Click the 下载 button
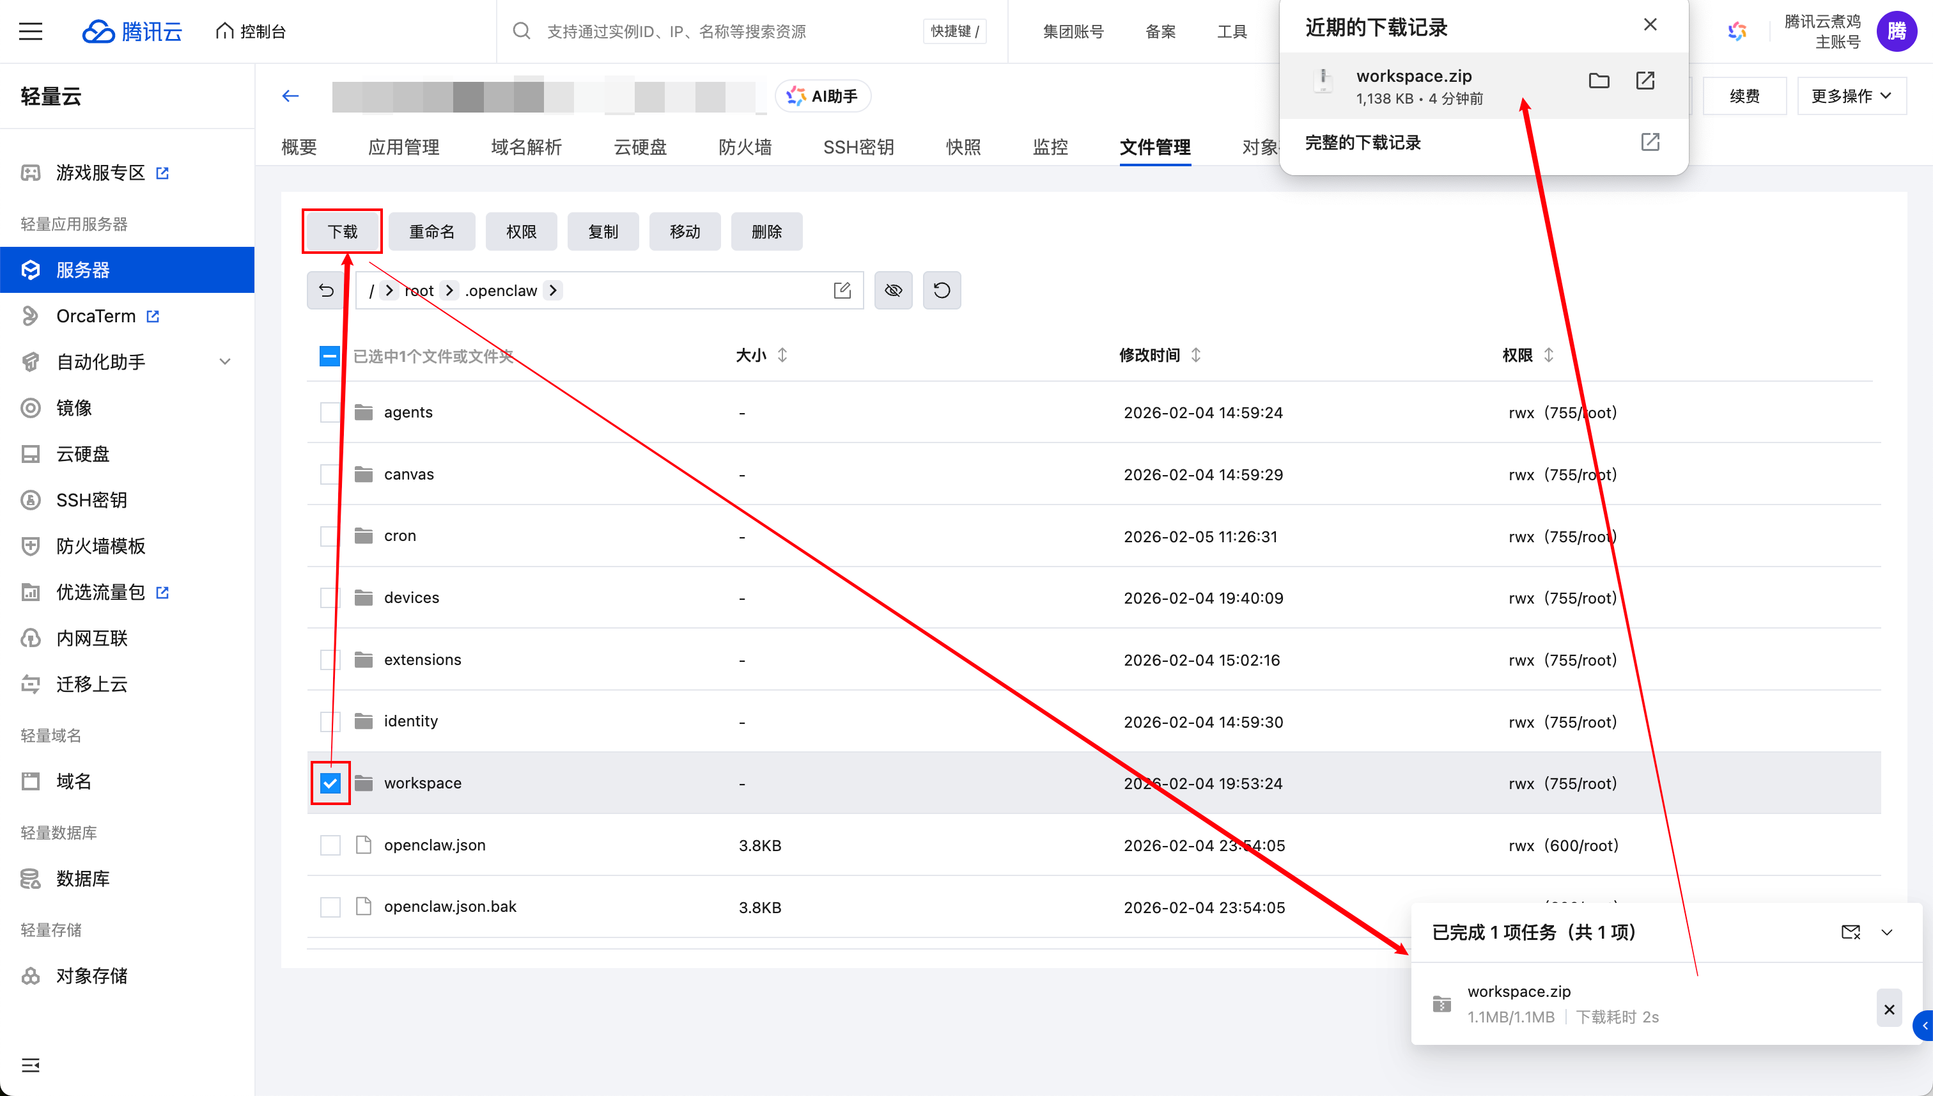This screenshot has height=1096, width=1933. click(x=341, y=231)
